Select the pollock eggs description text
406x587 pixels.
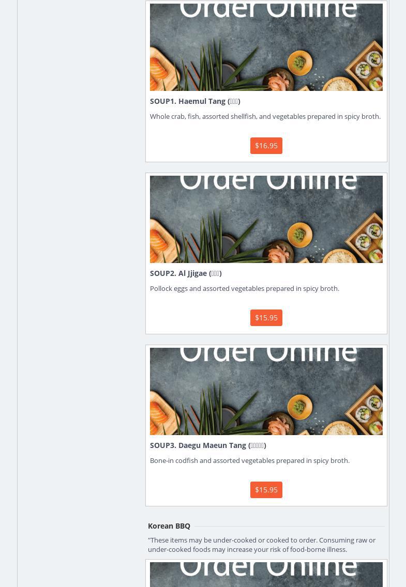(x=245, y=289)
